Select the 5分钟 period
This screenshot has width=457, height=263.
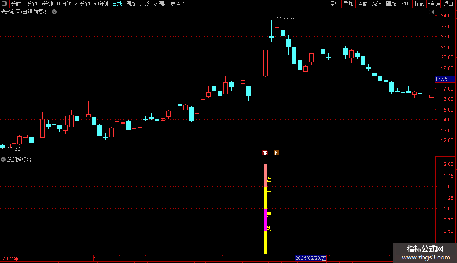click(47, 4)
